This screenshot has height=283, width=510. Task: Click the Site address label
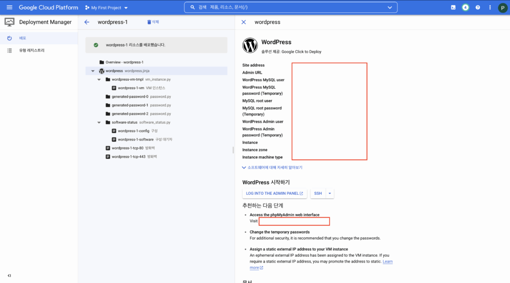tap(254, 65)
